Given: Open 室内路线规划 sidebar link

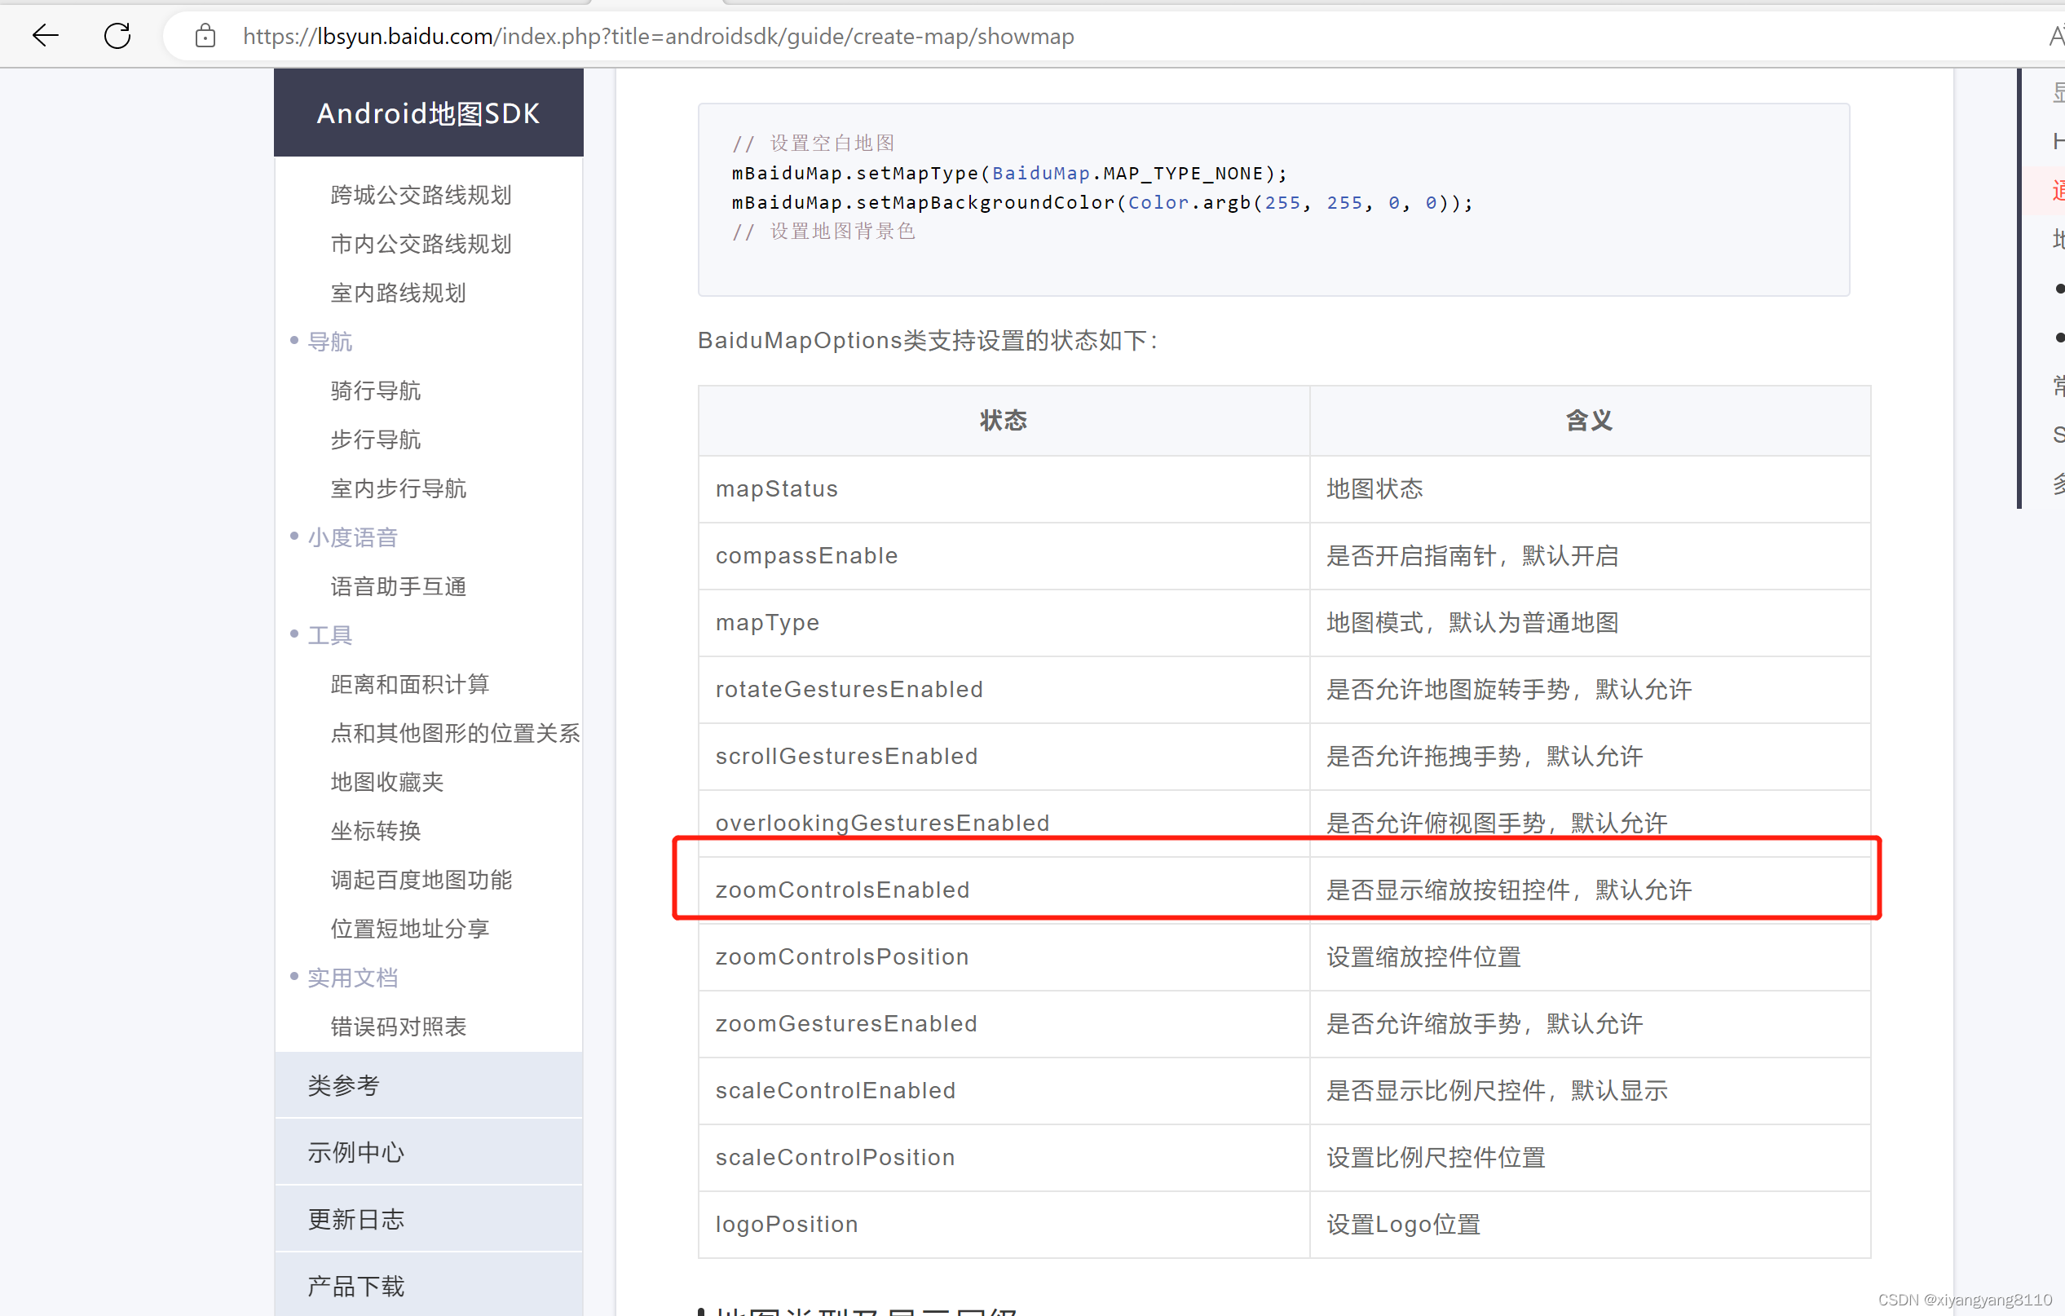Looking at the screenshot, I should point(398,293).
